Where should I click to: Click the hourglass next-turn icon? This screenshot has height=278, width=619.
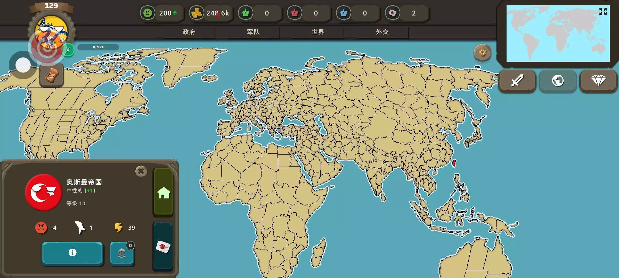pos(52,75)
